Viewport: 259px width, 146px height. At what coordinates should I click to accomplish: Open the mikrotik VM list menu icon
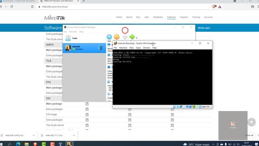[x=100, y=48]
